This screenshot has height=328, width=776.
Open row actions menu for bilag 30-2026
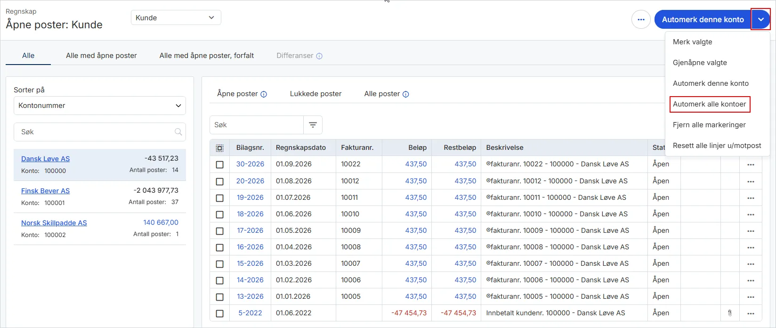click(x=751, y=164)
